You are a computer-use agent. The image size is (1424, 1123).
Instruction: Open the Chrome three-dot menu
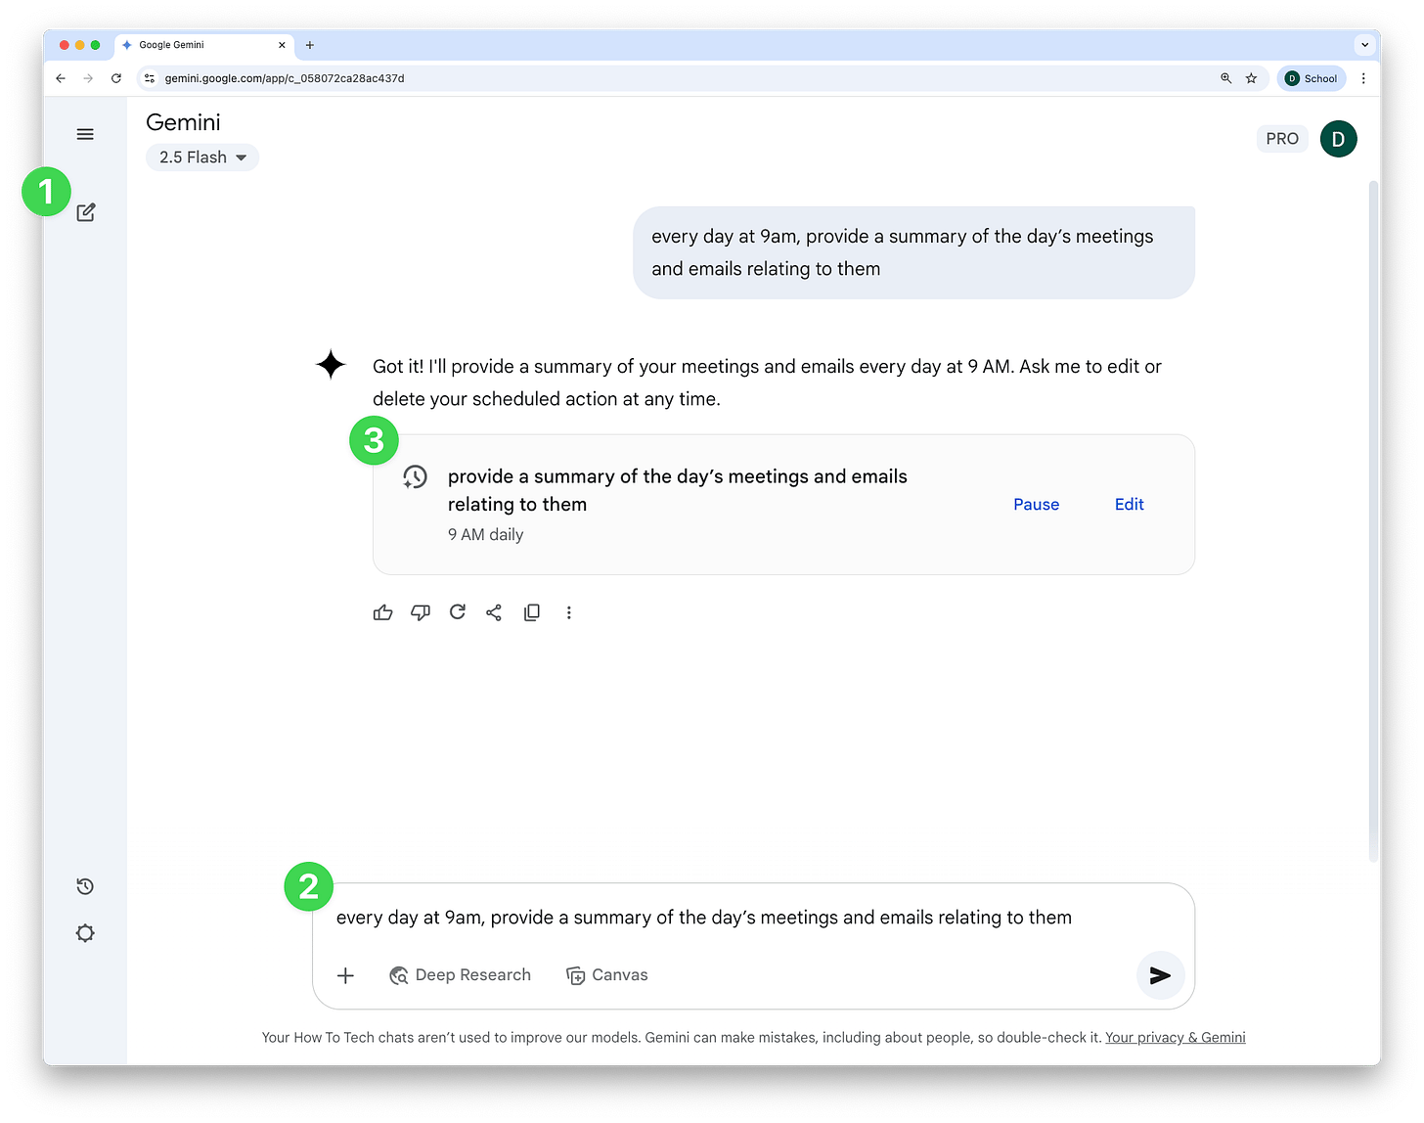[x=1363, y=78]
